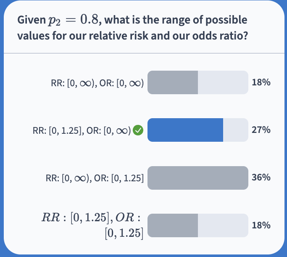Click the unfilled portion of the bottom bar
This screenshot has width=287, height=257.
(x=223, y=225)
